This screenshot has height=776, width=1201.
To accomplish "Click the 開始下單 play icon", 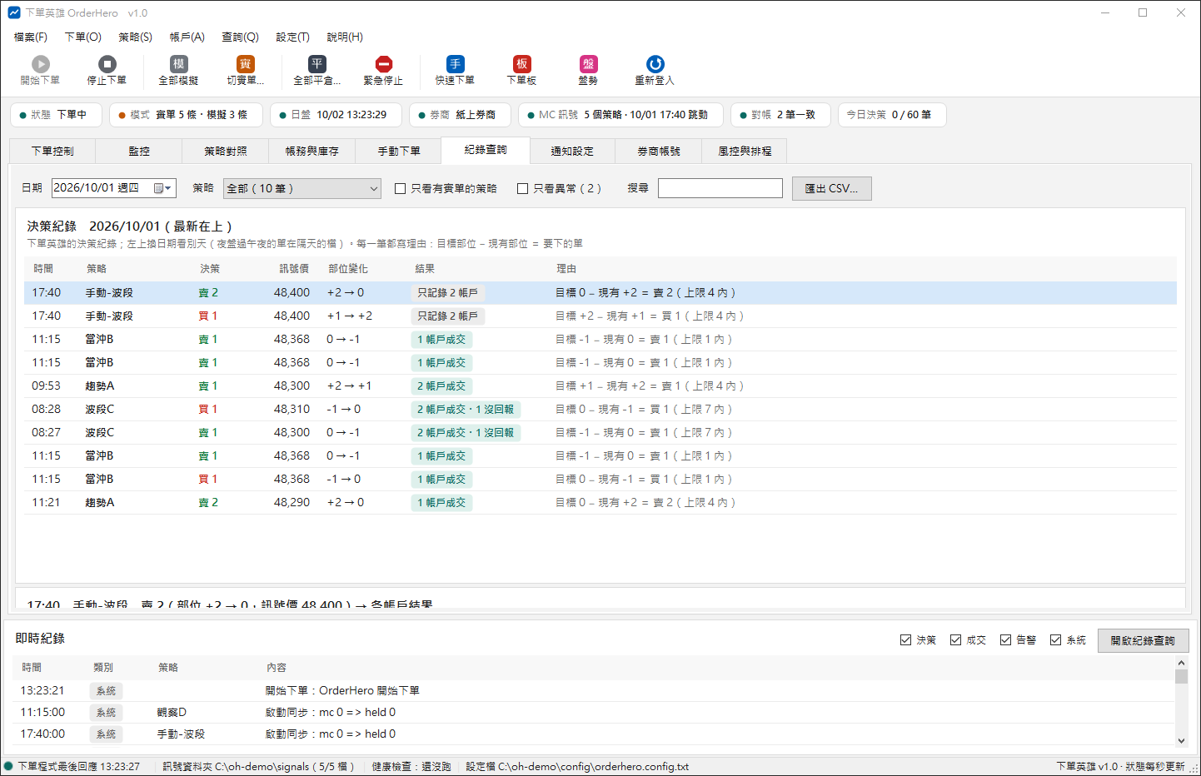I will click(x=40, y=64).
